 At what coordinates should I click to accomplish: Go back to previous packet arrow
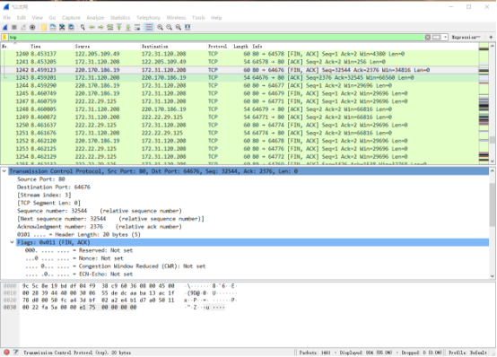tap(92, 28)
